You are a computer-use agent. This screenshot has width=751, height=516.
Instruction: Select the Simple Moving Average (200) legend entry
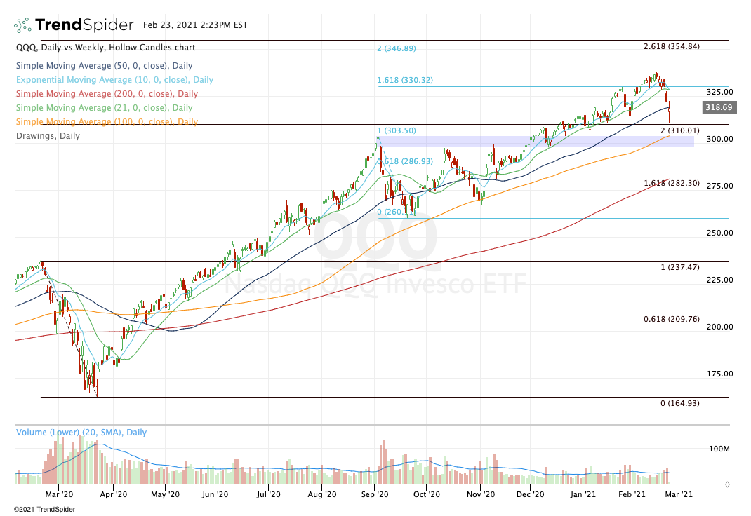107,94
